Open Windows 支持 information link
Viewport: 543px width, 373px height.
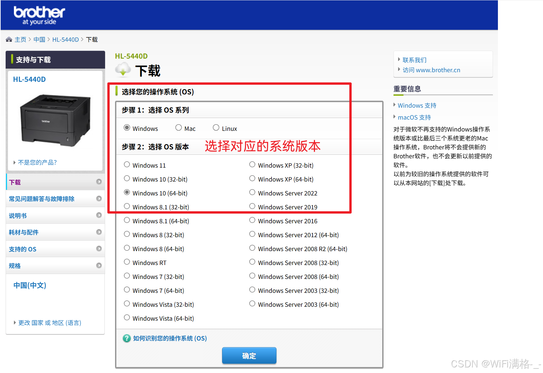coord(417,105)
